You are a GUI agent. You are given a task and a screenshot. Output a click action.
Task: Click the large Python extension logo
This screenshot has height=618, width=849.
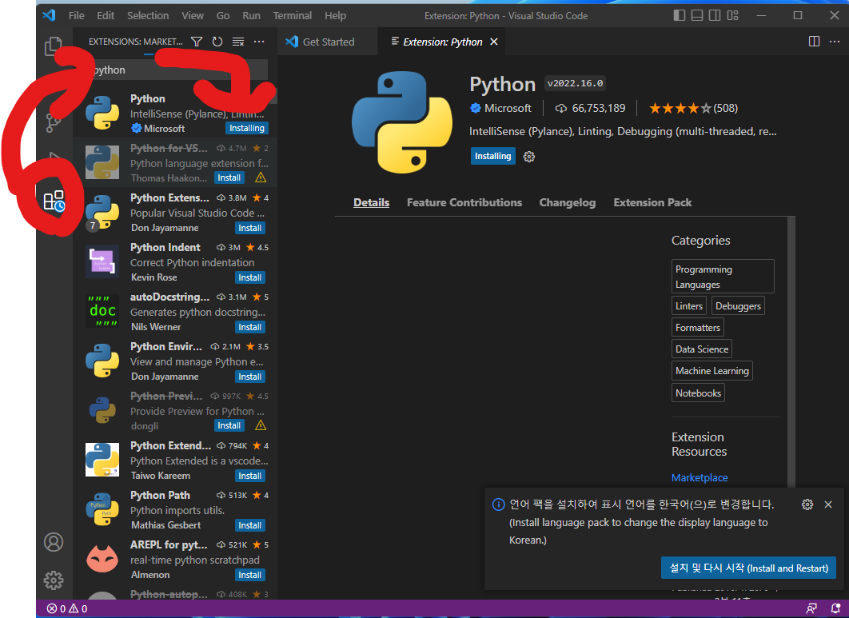pos(402,122)
